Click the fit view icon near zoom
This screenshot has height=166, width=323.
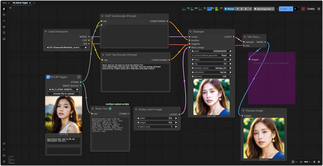301,162
